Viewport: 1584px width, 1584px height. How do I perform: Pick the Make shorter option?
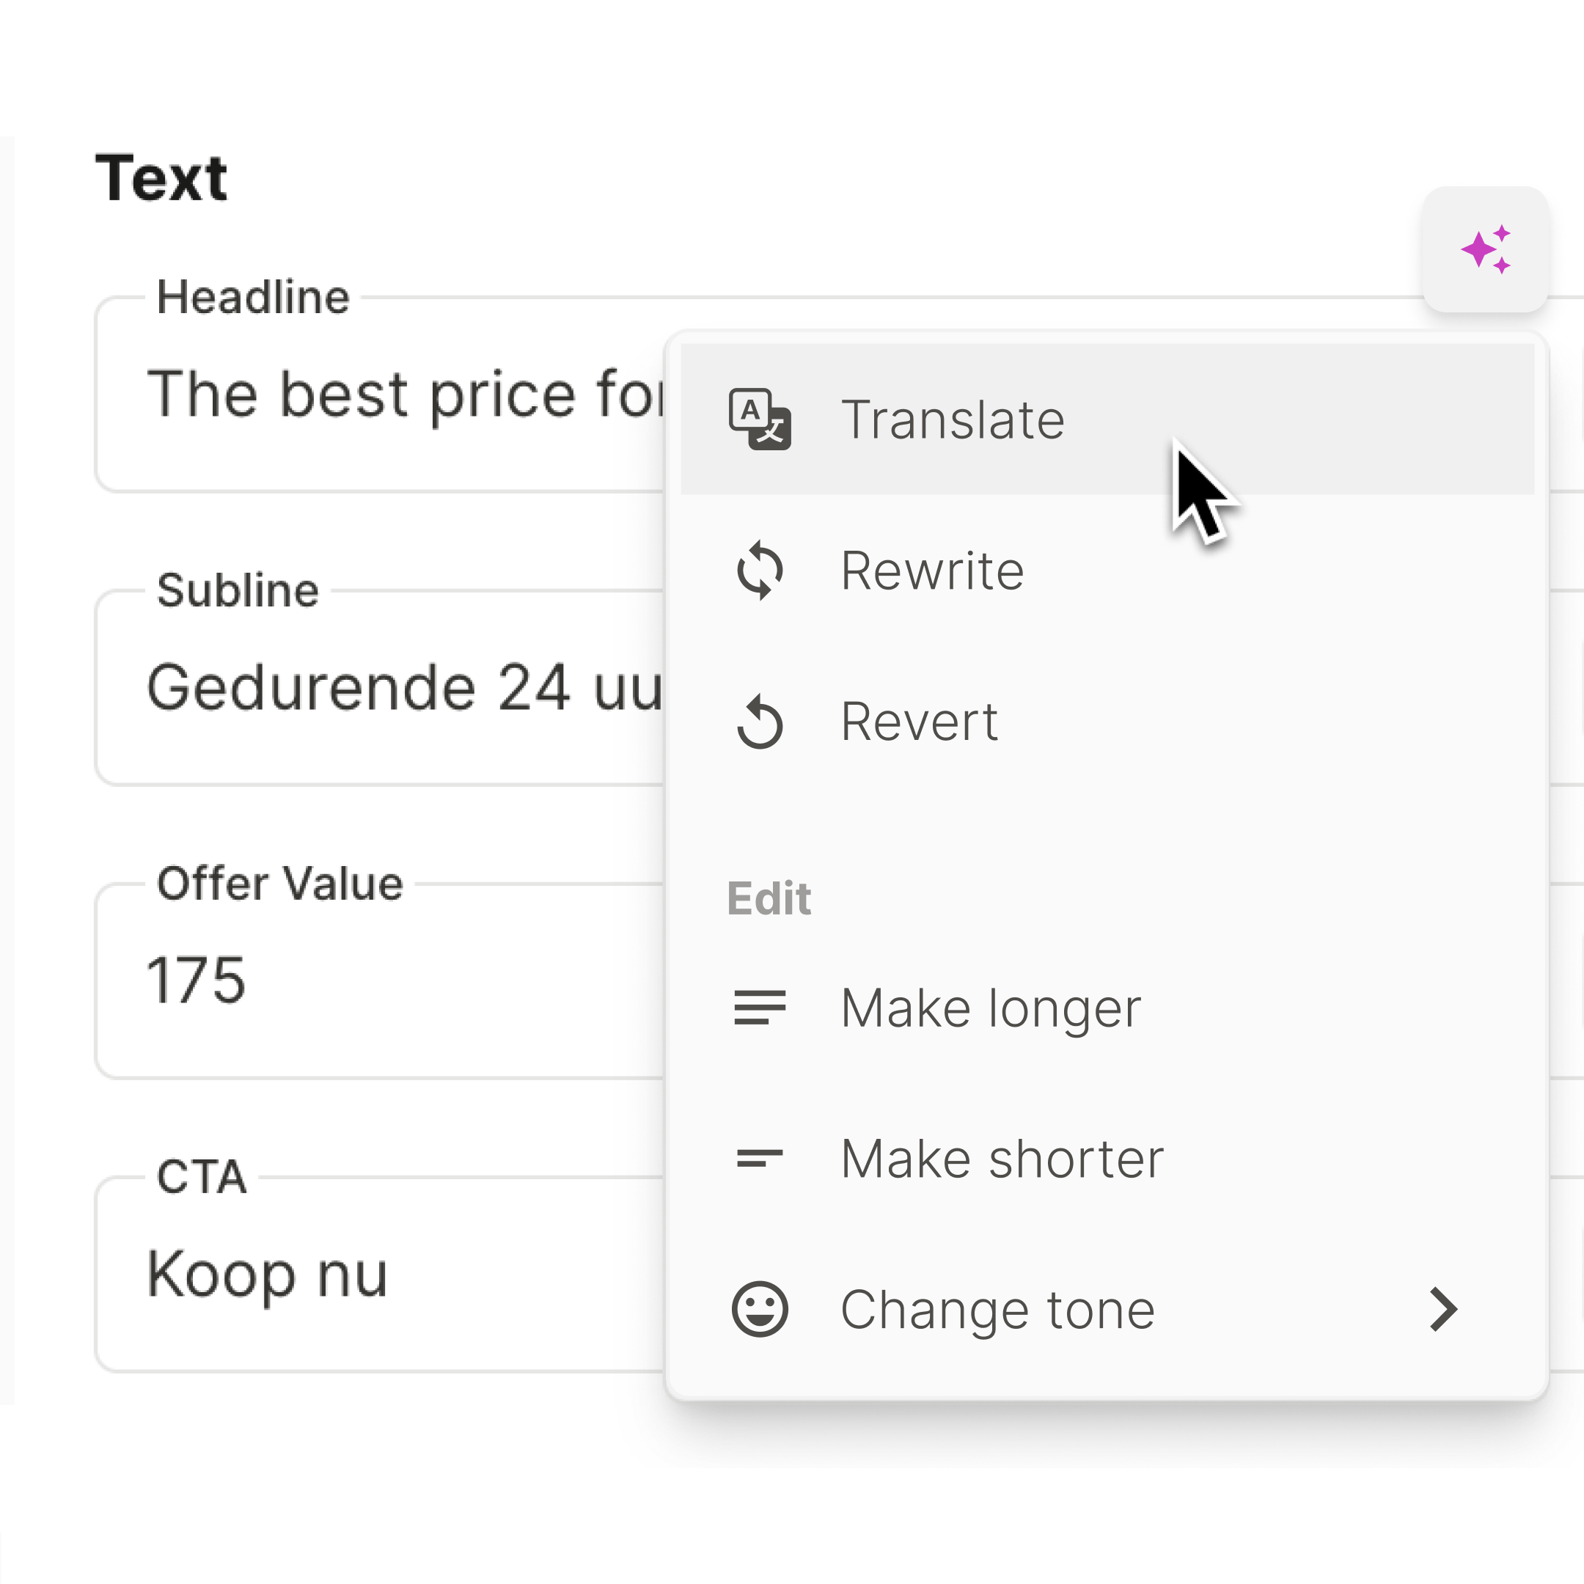click(x=1002, y=1158)
